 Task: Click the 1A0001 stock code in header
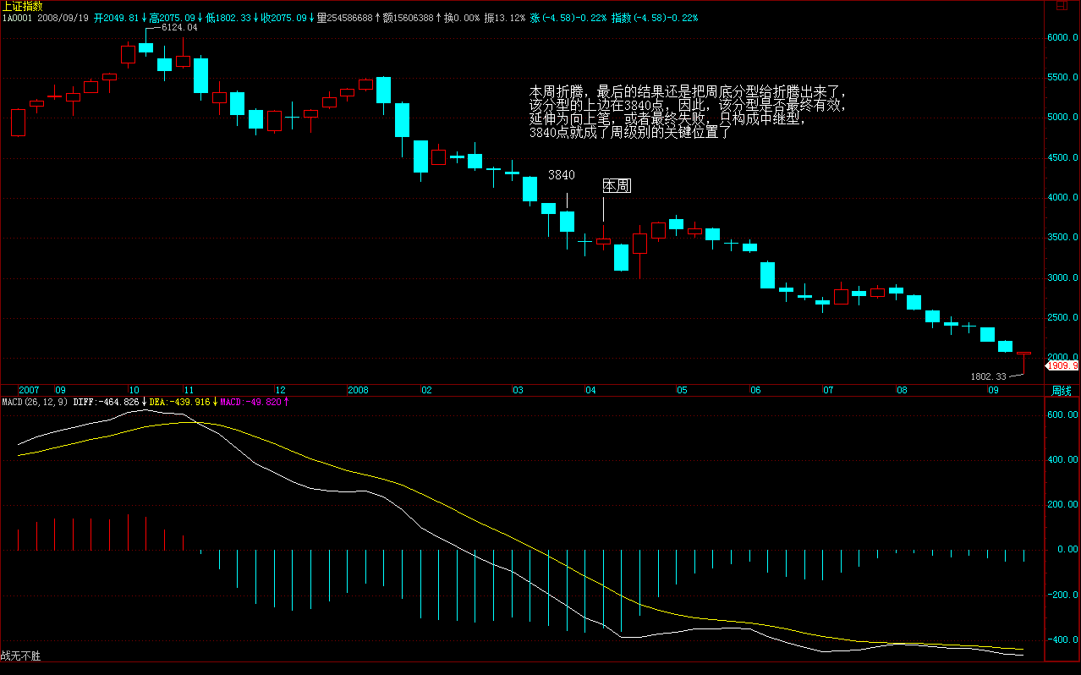coord(18,18)
